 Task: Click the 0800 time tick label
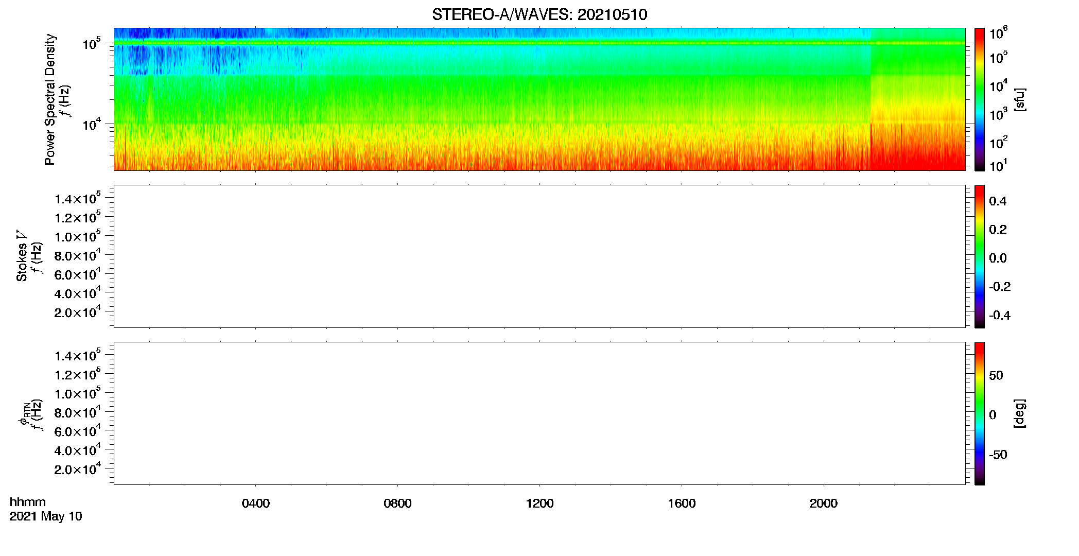tap(397, 503)
